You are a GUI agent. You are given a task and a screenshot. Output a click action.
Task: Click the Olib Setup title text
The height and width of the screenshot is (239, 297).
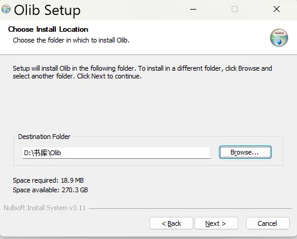47,10
